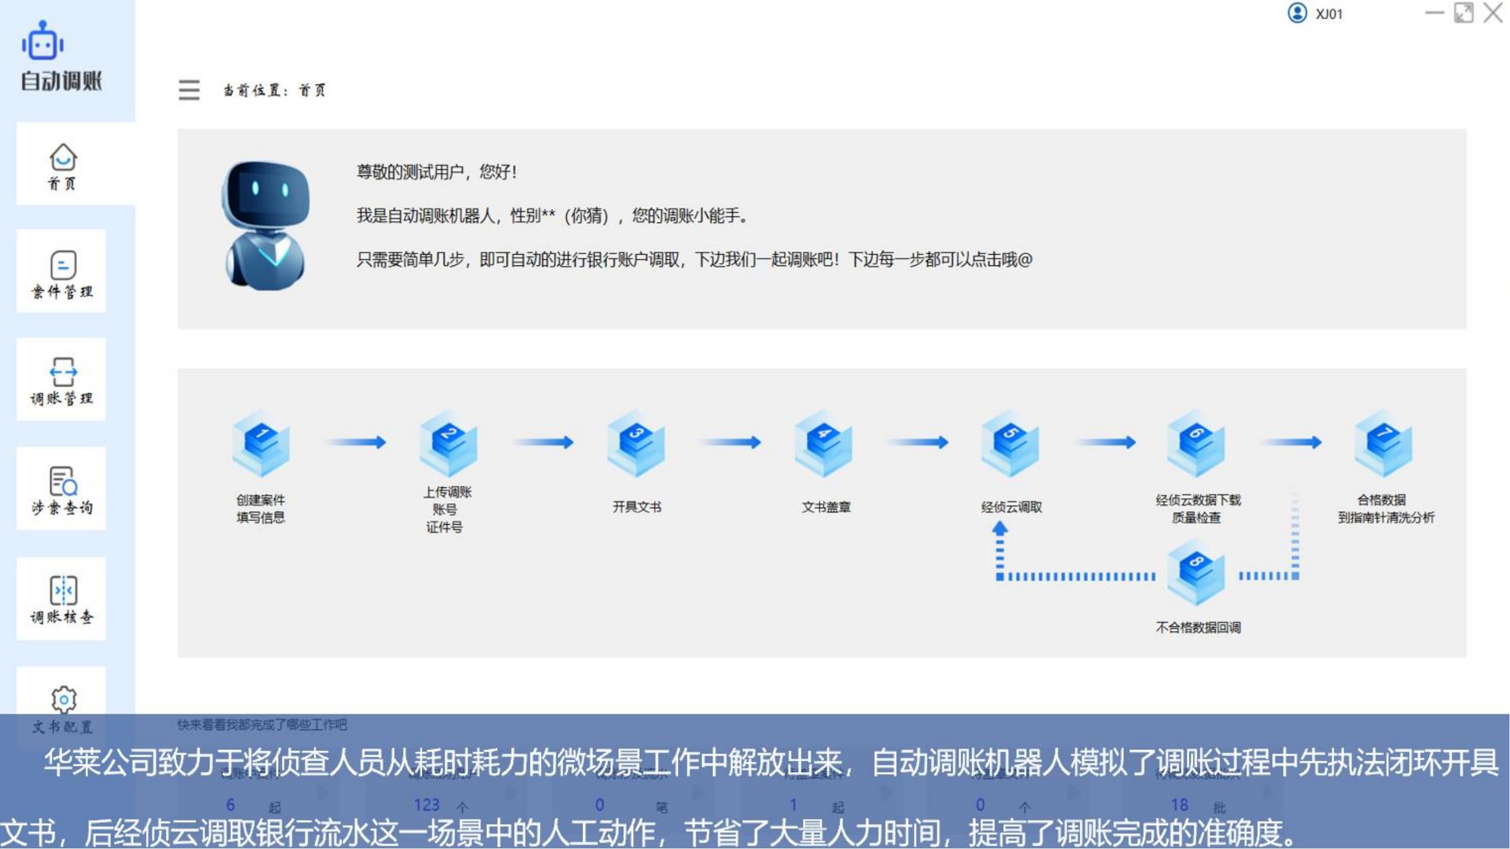Click the 经侦云调取 label
Viewport: 1510px width, 849px height.
[1012, 507]
